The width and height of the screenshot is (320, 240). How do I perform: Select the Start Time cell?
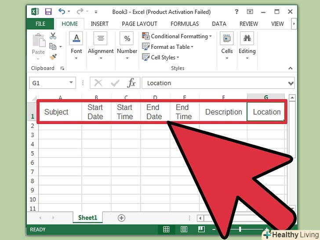click(x=126, y=112)
